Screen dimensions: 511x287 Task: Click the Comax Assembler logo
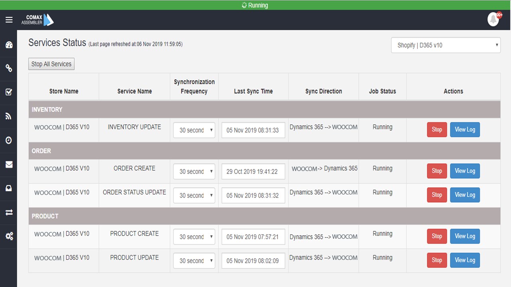(x=38, y=20)
